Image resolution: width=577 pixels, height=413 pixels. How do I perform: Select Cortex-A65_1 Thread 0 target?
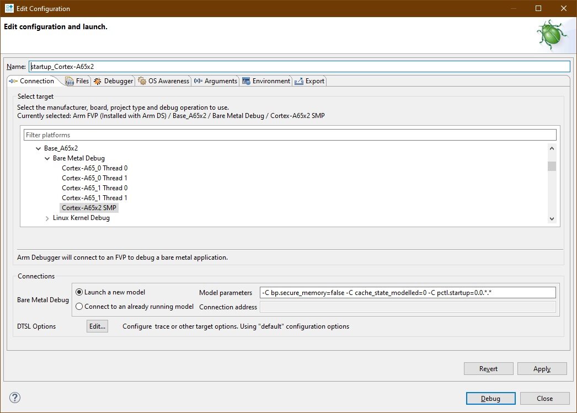[x=94, y=188]
